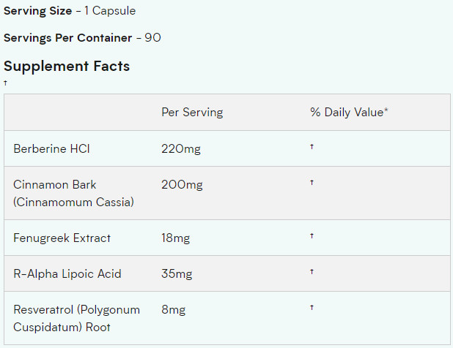Click the Servings Per Container label
This screenshot has width=453, height=348.
pyautogui.click(x=68, y=38)
